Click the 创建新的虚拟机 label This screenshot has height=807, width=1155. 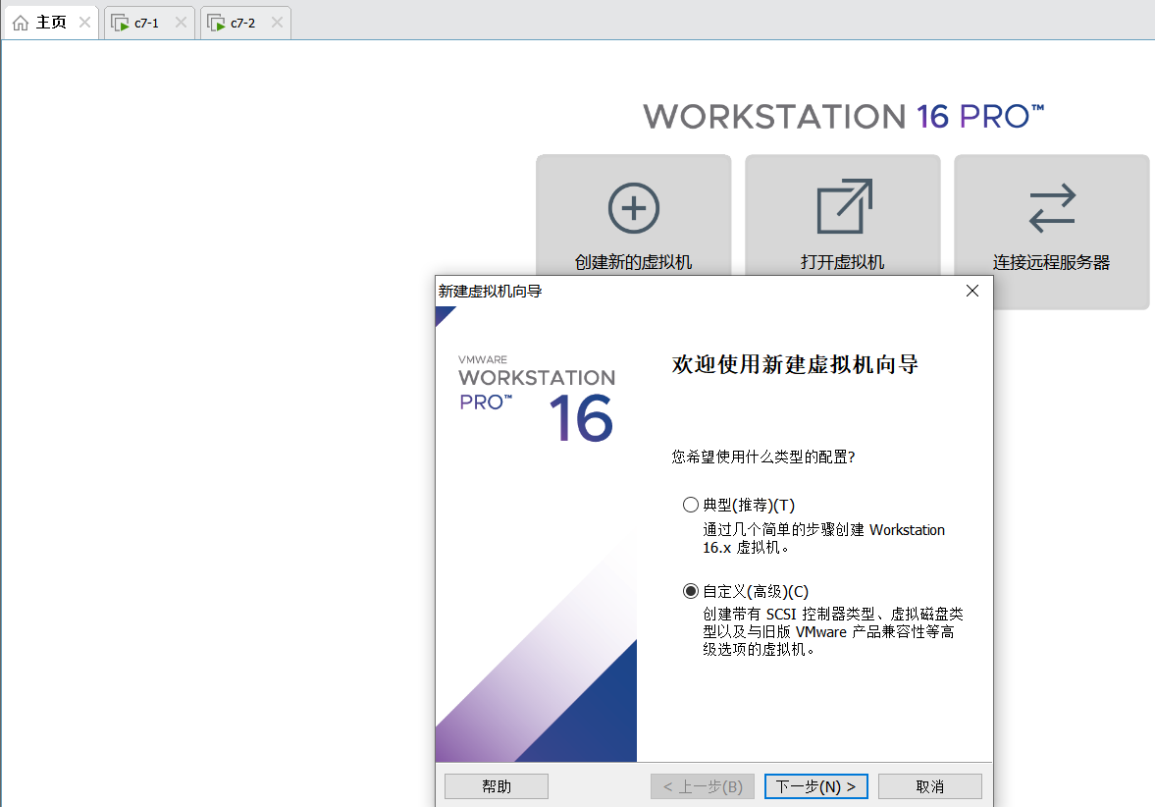(x=634, y=262)
